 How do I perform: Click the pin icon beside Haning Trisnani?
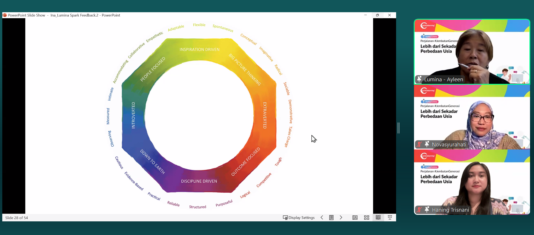427,210
